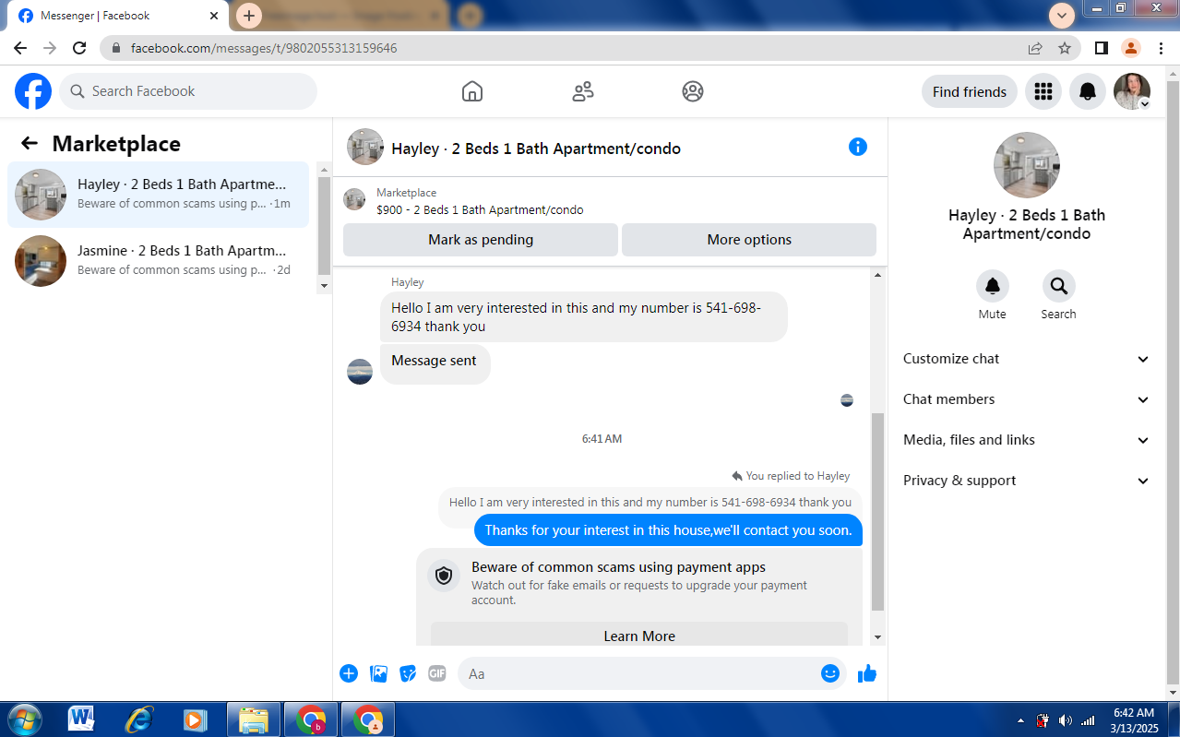Click the network signal tray icon
Screen dimensions: 1180x737
[x=1088, y=720]
